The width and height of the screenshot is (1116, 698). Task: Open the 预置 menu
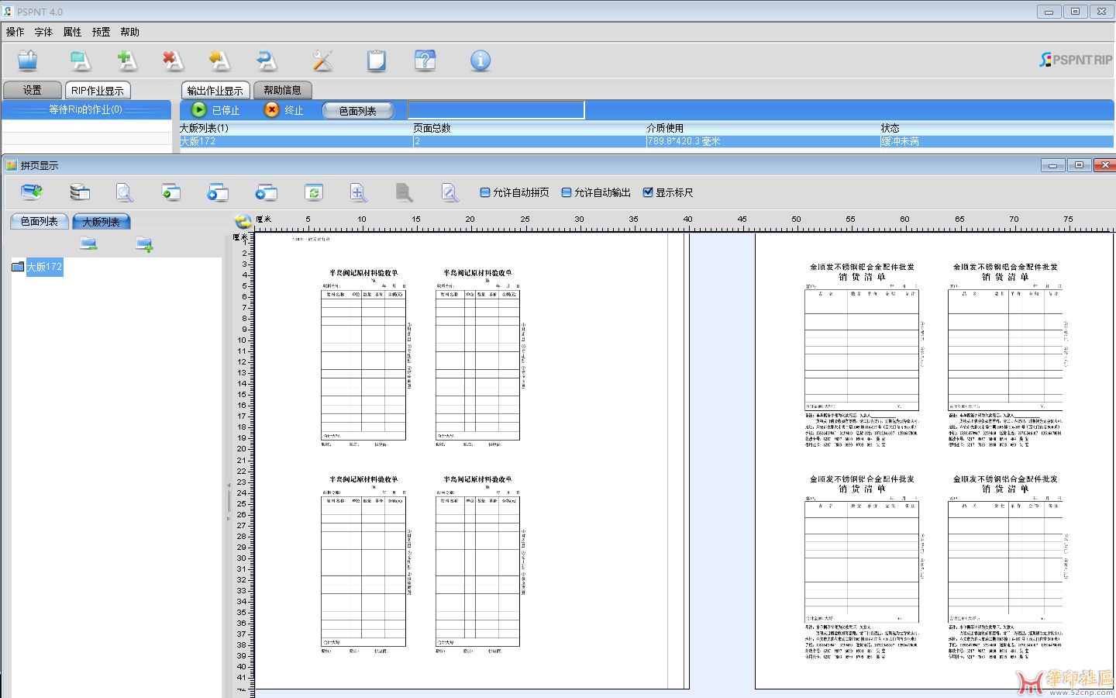[101, 32]
